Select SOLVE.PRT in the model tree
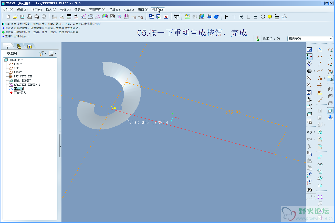 16,60
